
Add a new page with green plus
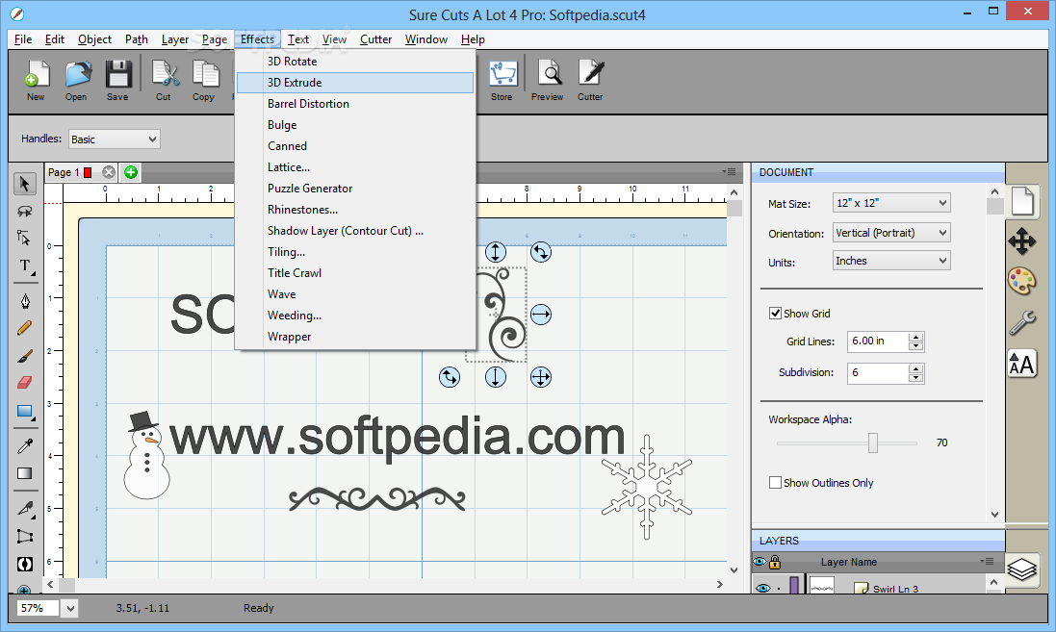click(x=131, y=172)
